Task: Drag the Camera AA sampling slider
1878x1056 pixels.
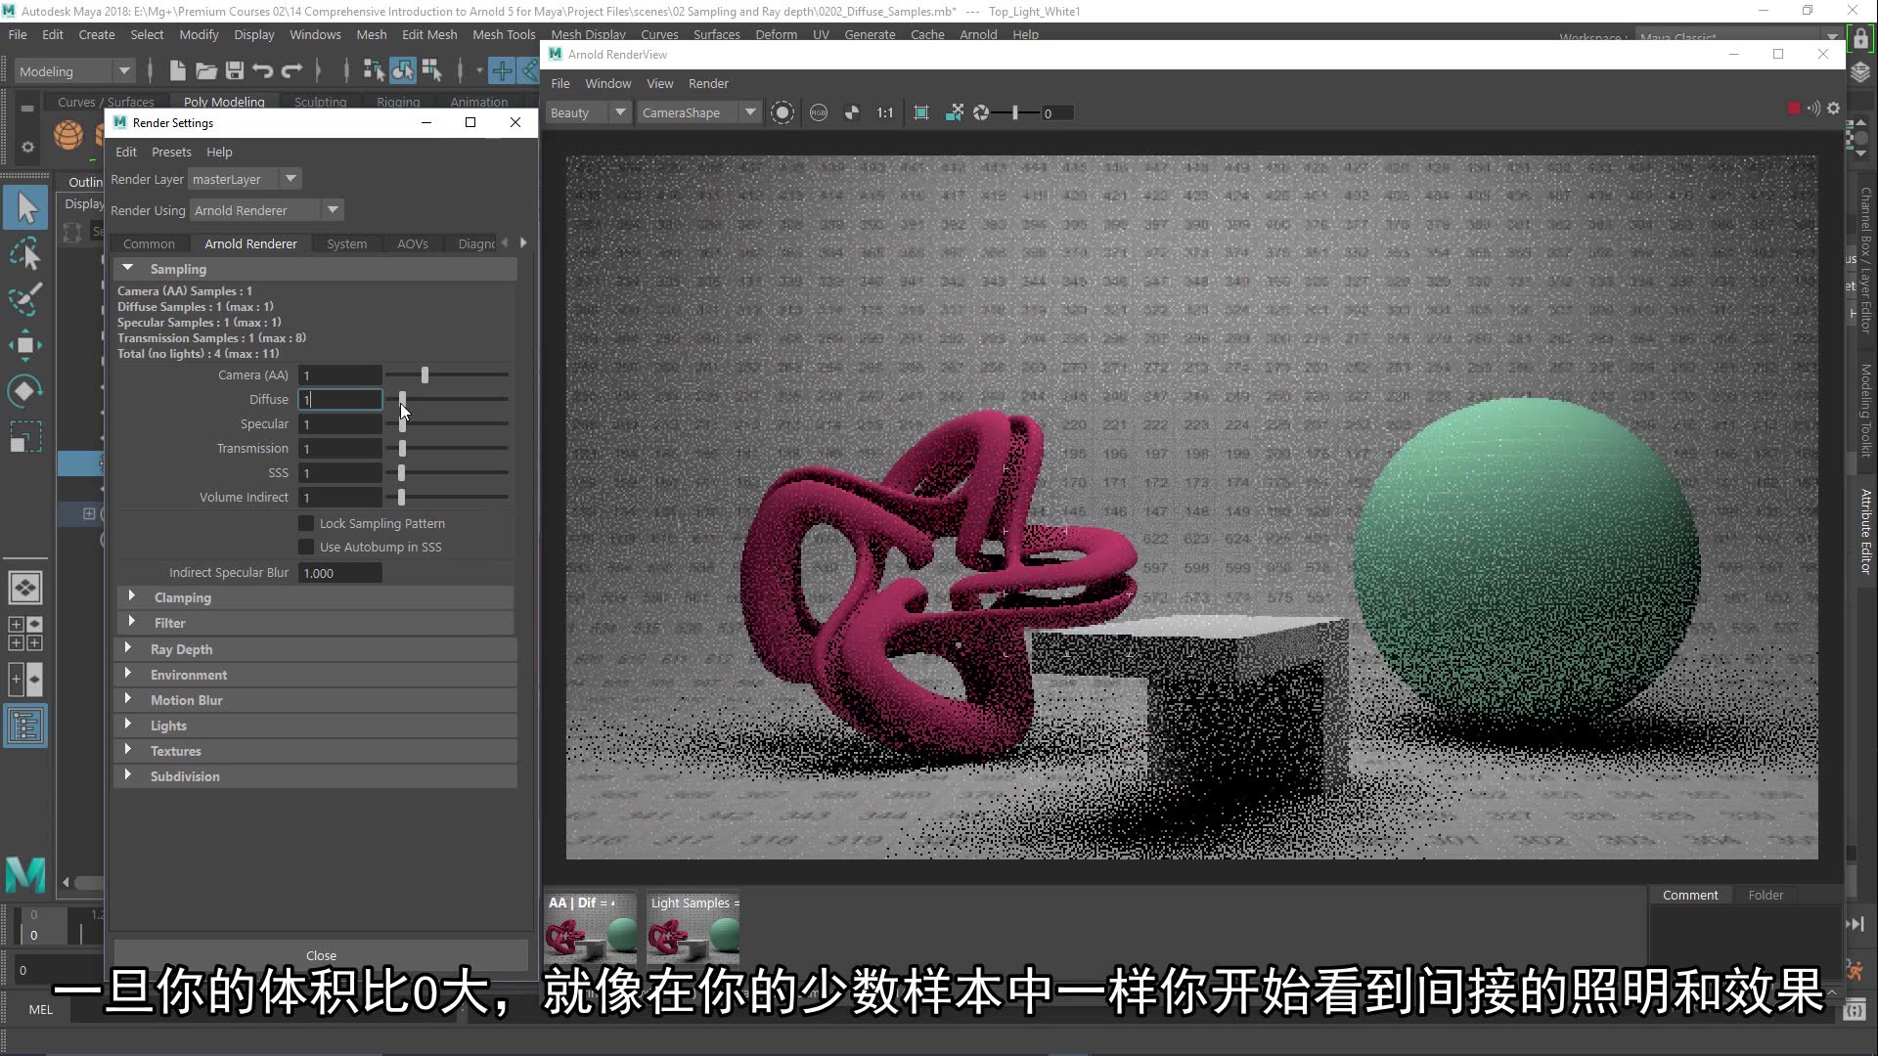Action: click(x=425, y=374)
